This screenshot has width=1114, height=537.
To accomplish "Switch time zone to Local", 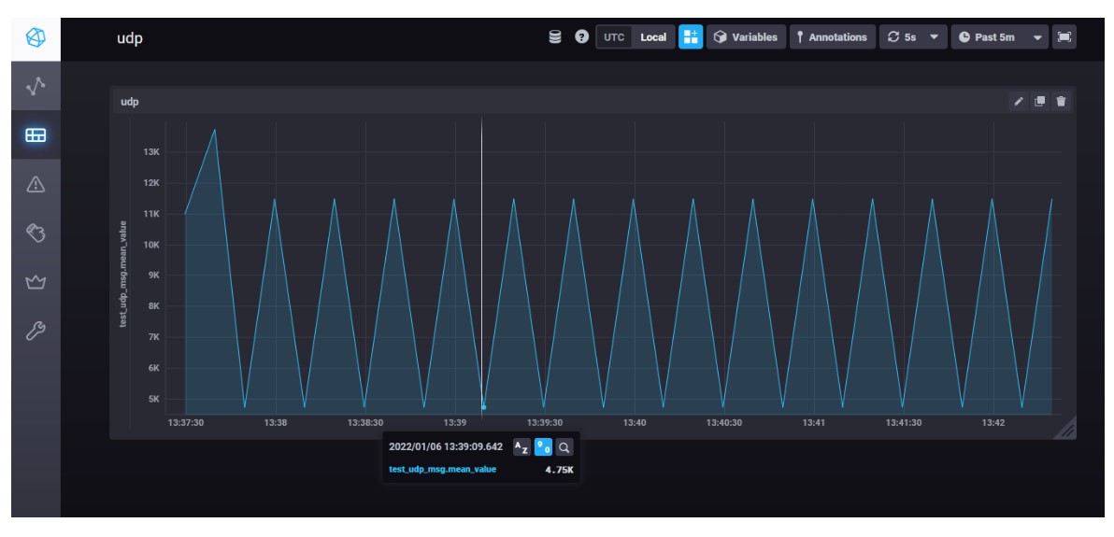I will coord(653,37).
